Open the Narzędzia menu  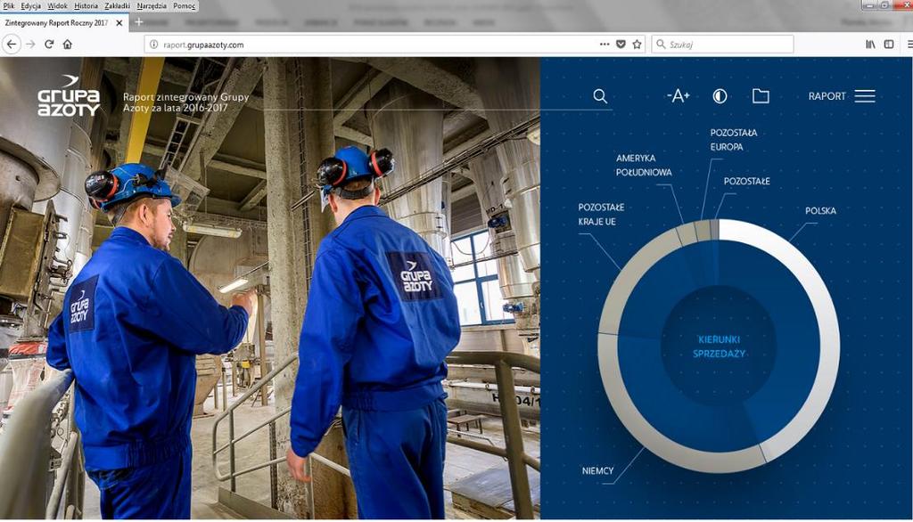pos(152,6)
